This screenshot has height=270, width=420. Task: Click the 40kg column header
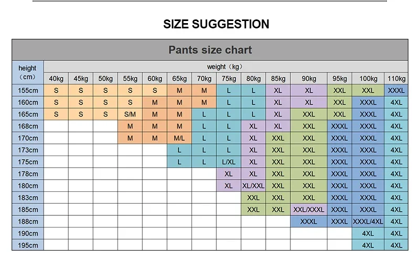coord(56,79)
